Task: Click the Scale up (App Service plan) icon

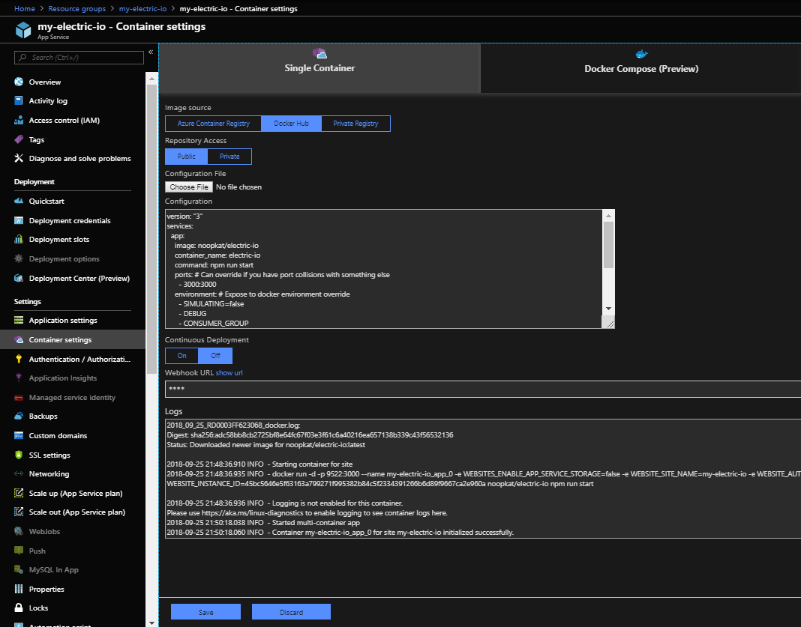Action: click(19, 493)
